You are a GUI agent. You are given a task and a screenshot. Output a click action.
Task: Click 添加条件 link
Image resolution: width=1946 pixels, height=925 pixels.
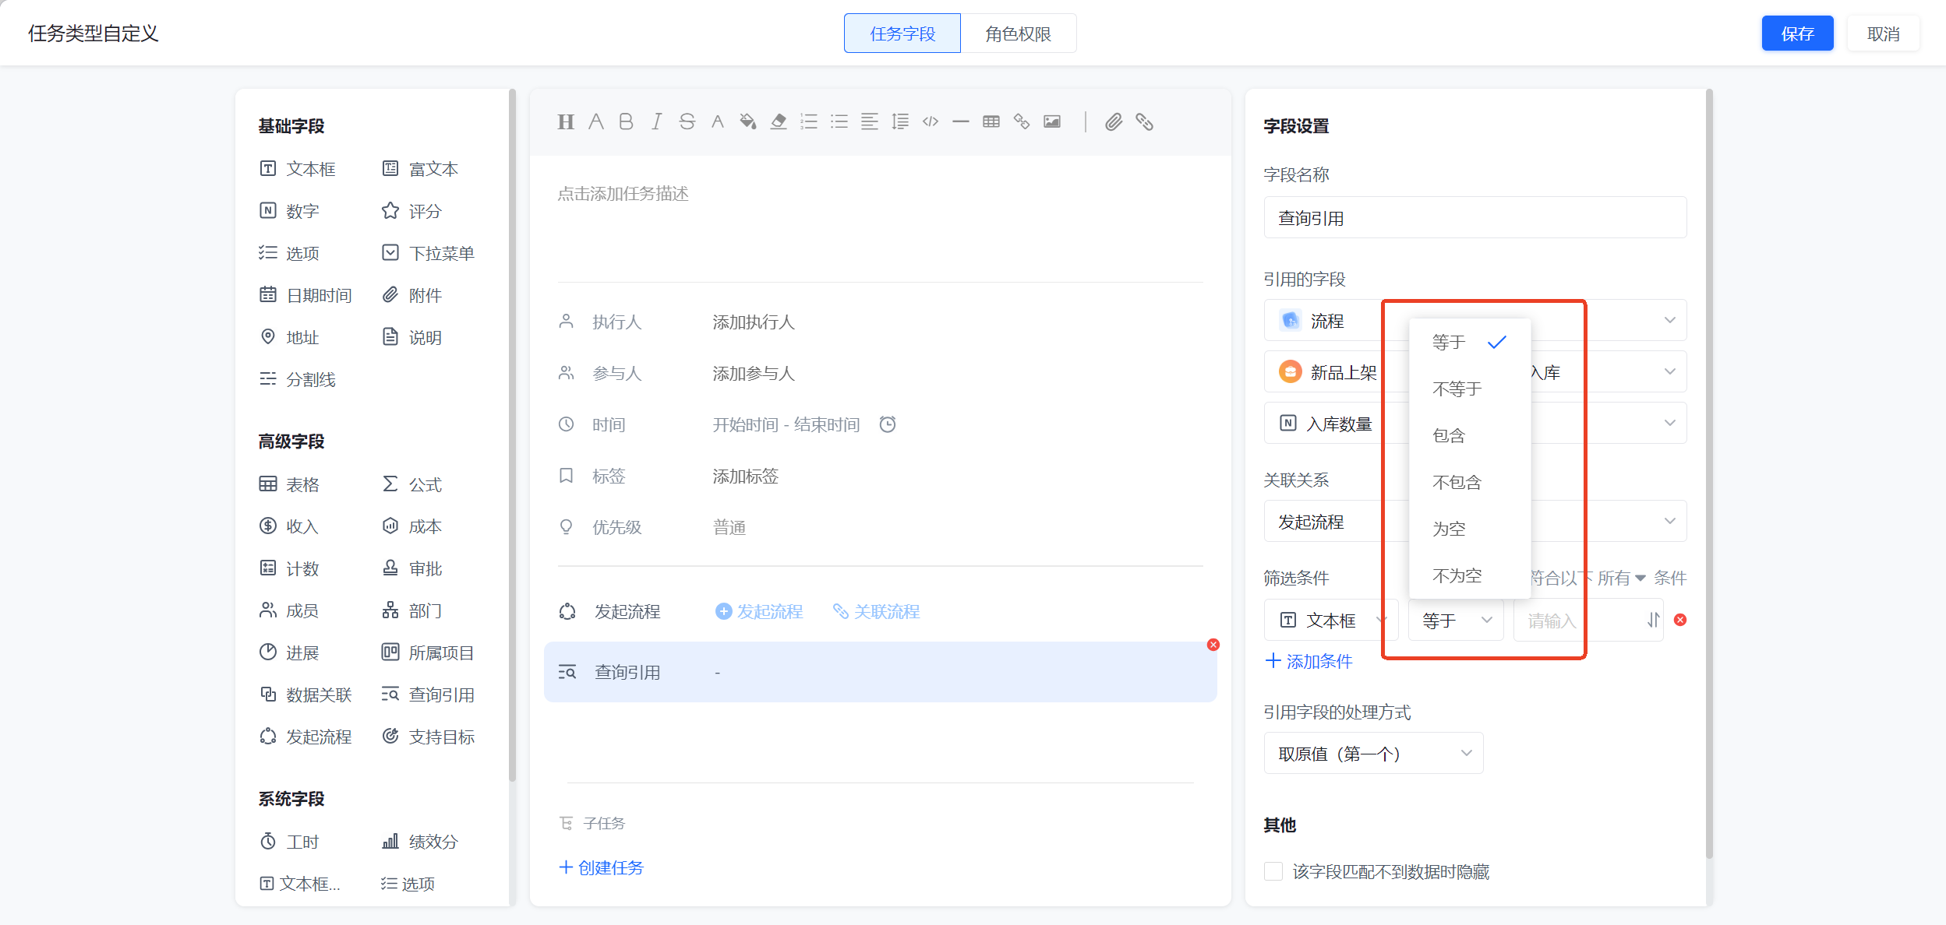coord(1309,661)
